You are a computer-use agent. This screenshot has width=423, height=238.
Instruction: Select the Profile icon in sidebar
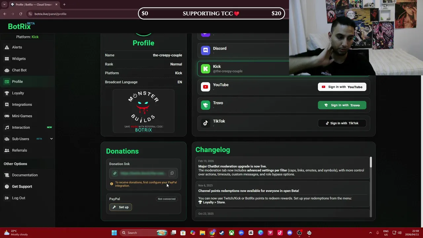(x=7, y=82)
